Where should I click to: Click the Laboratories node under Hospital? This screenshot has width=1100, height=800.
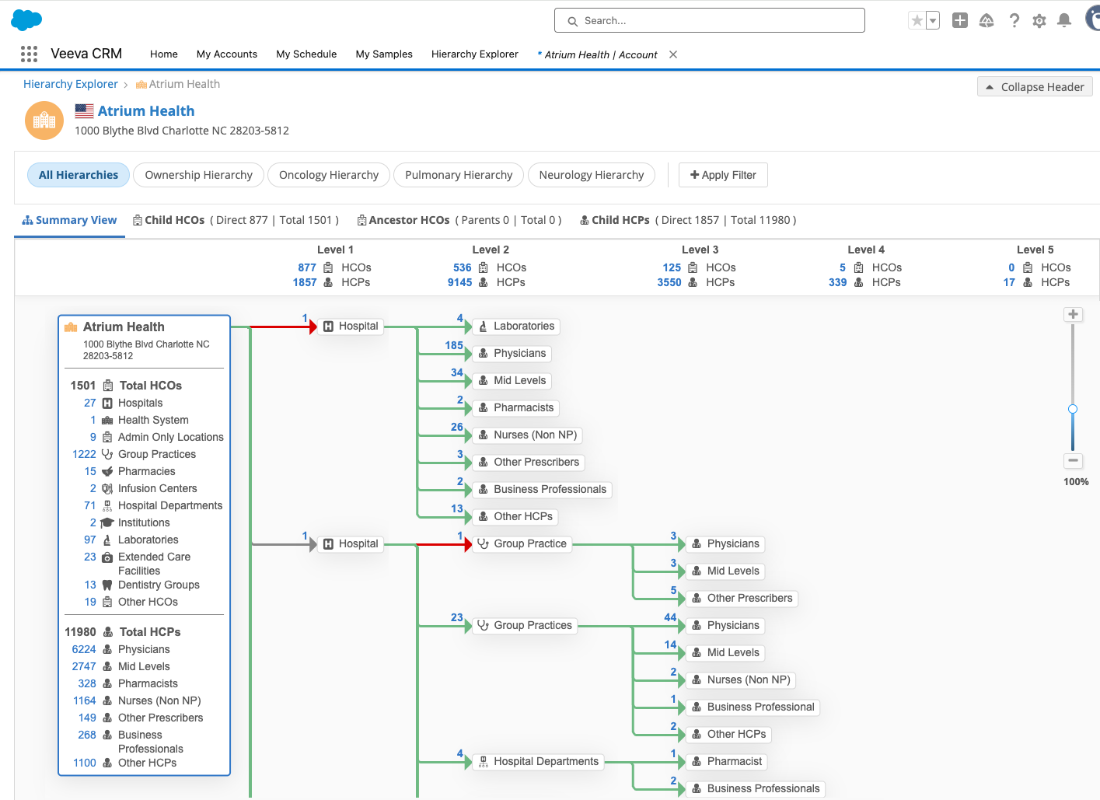coord(516,327)
